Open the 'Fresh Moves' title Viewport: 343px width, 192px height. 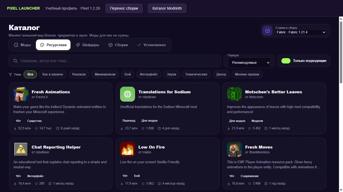point(259,147)
